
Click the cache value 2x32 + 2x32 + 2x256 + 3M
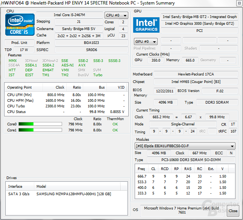79,36
